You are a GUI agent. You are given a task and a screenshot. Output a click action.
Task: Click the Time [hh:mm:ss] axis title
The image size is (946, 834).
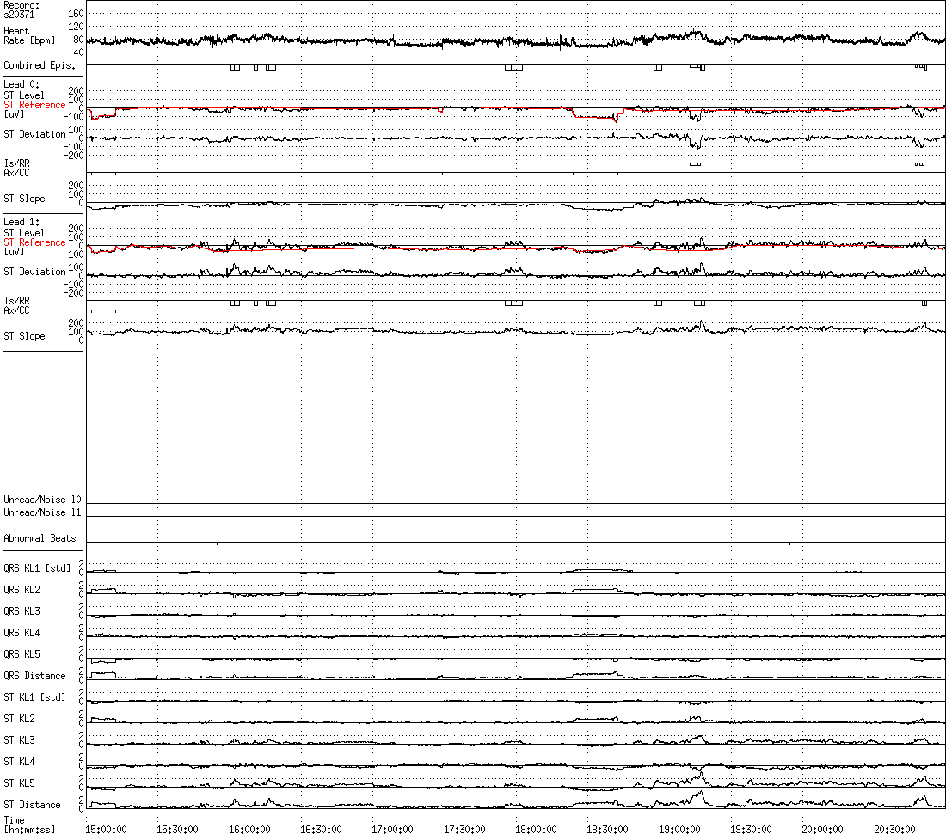28,825
